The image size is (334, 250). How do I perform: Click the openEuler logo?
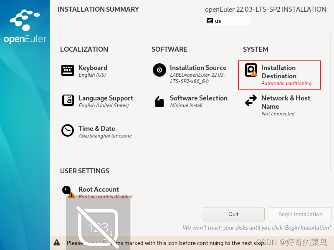pos(25,26)
